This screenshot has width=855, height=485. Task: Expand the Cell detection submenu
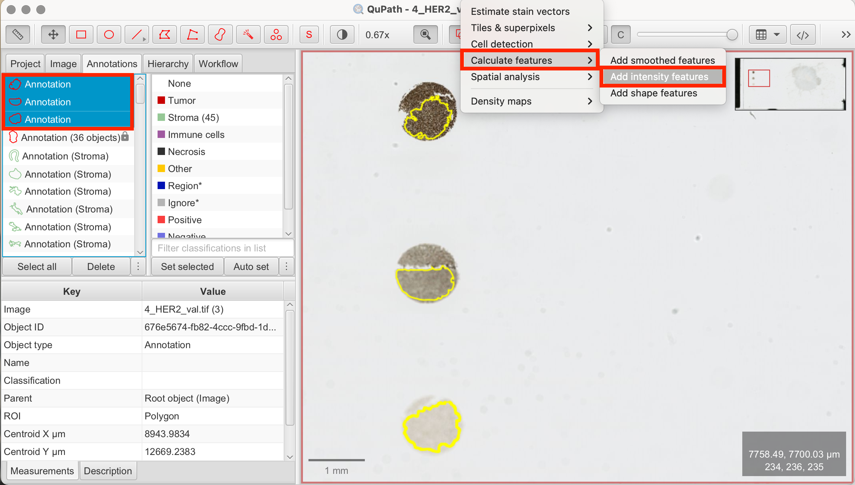(x=502, y=44)
